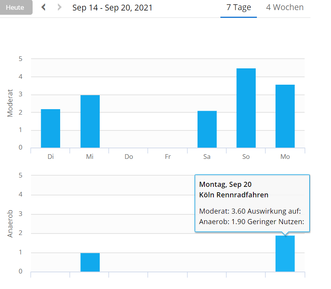Click the Moderat axis title
This screenshot has width=331, height=289.
click(x=10, y=103)
